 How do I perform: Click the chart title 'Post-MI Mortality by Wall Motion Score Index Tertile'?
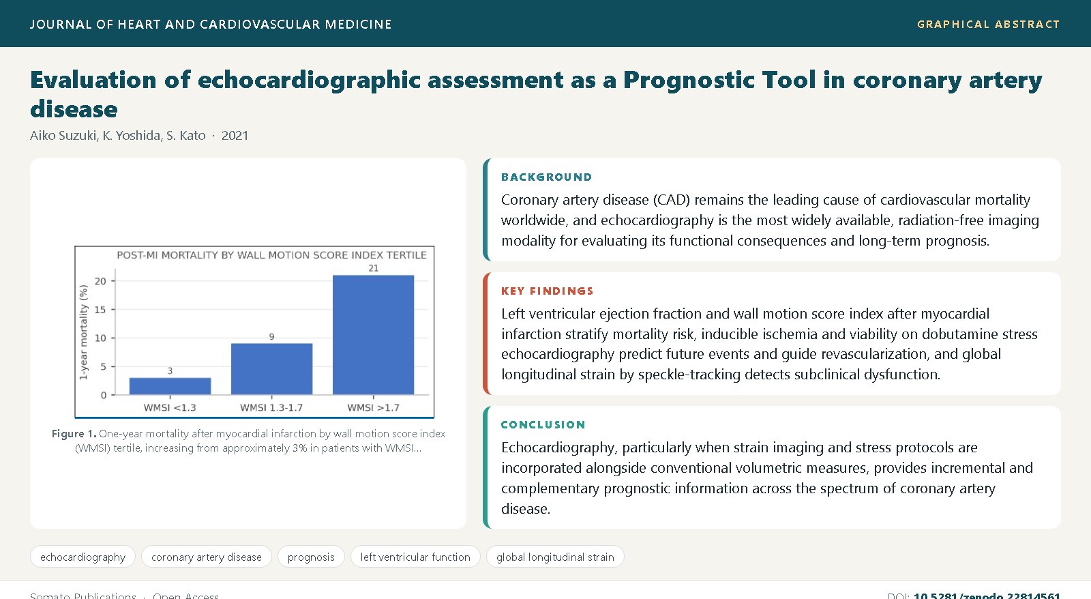[x=271, y=255]
